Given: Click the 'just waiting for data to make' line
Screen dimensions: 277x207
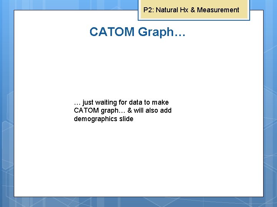Looking at the screenshot, I should [121, 102].
